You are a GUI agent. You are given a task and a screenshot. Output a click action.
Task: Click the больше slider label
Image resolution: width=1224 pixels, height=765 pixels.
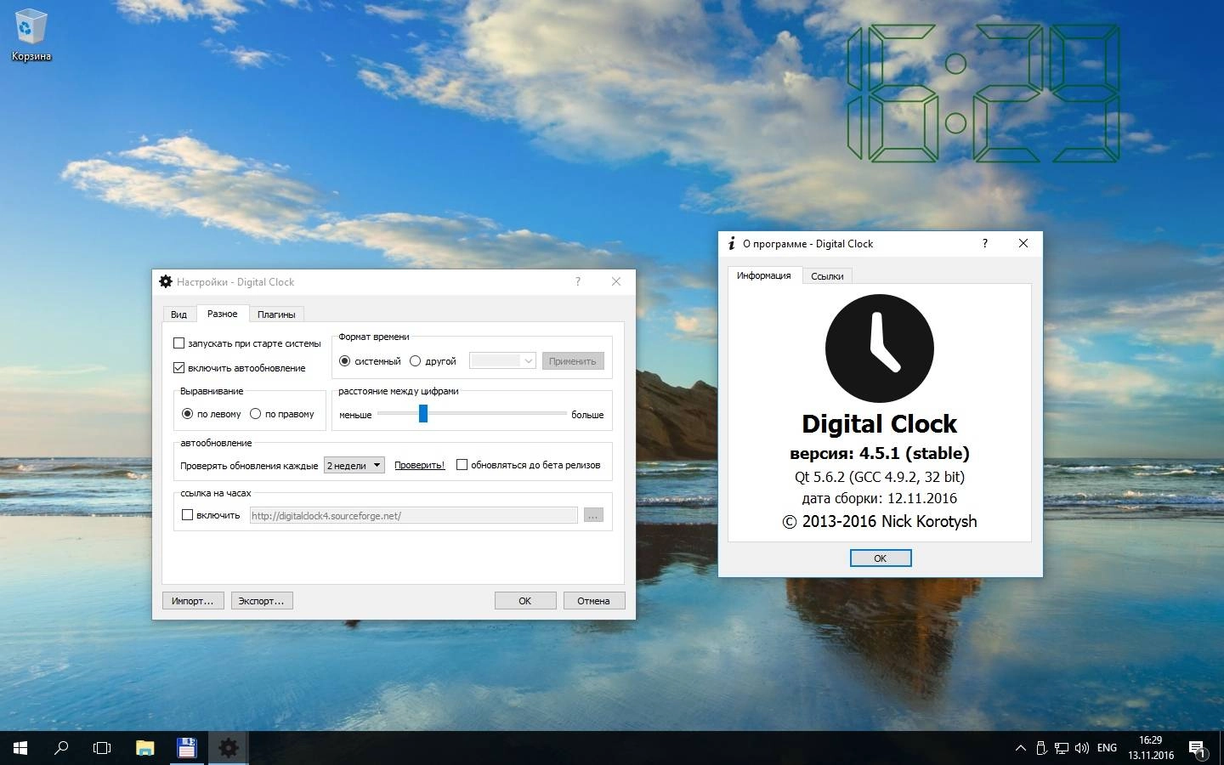tap(587, 415)
